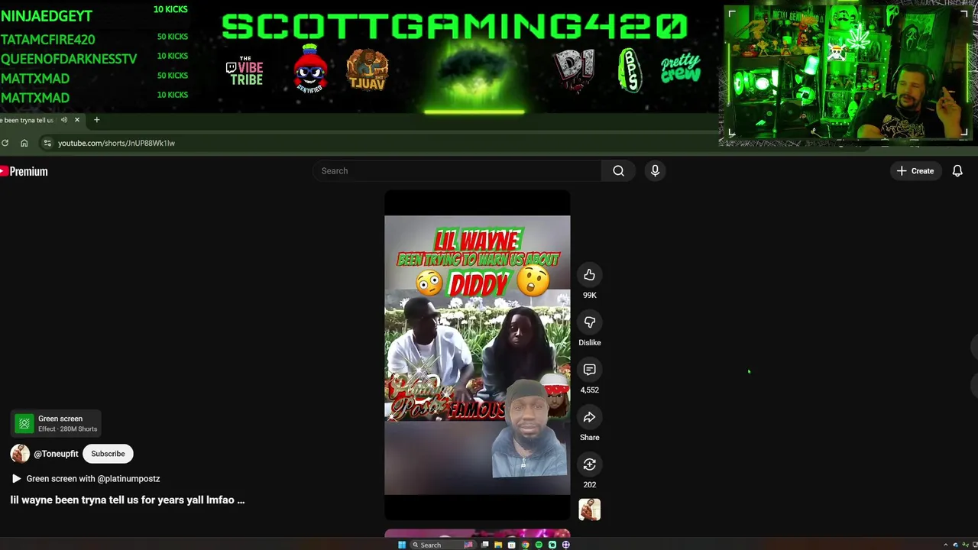Open File Explorer from taskbar
The image size is (978, 550).
click(x=498, y=545)
